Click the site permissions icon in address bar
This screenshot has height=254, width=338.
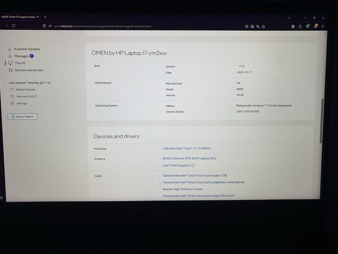[x=50, y=26]
